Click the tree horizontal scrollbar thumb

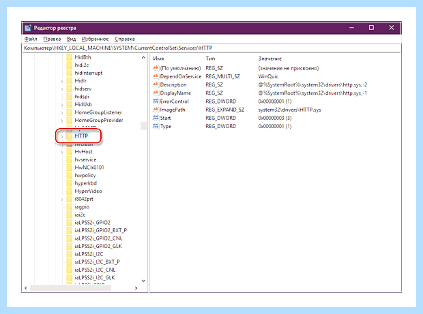[x=70, y=288]
